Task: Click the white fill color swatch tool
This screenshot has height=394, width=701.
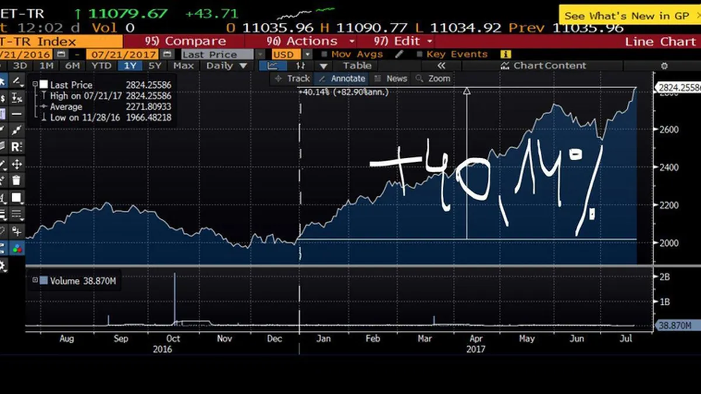Action: click(17, 198)
